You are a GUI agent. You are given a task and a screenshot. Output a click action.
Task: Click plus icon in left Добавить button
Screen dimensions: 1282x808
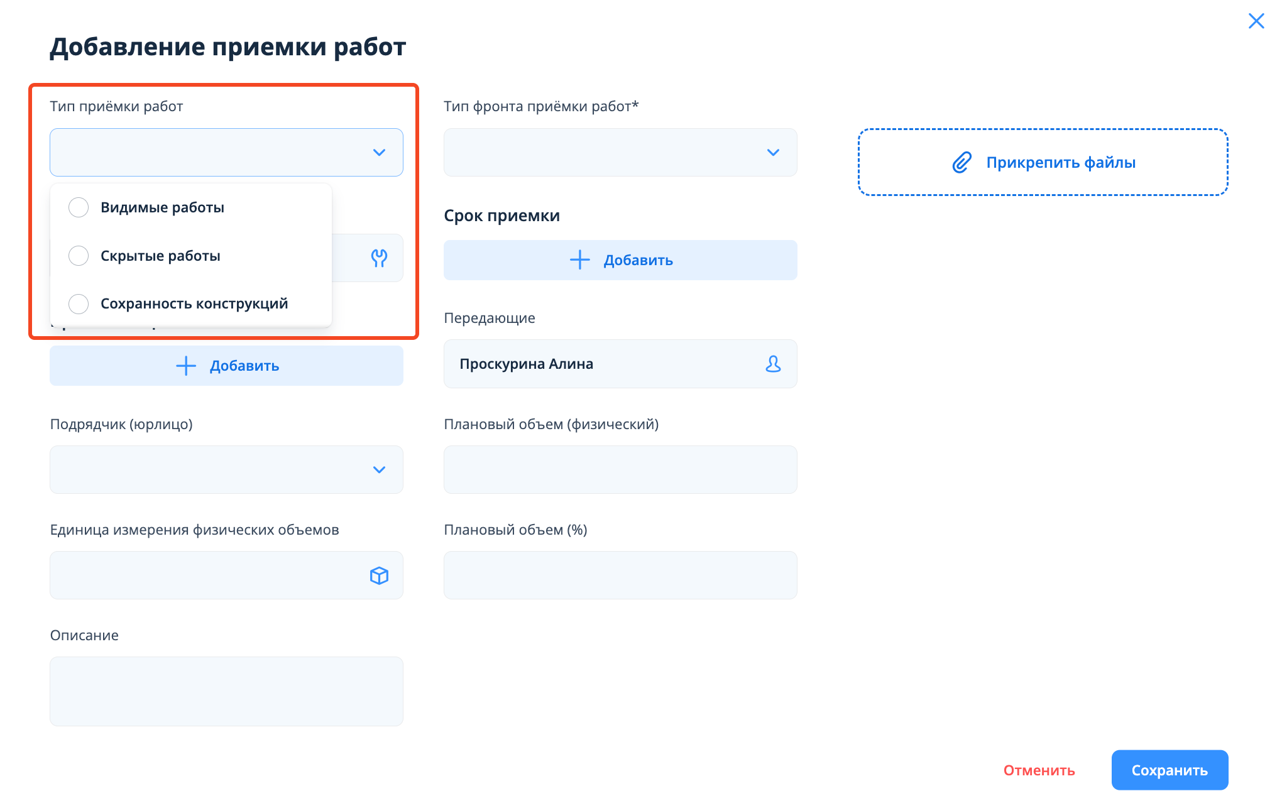pyautogui.click(x=186, y=366)
